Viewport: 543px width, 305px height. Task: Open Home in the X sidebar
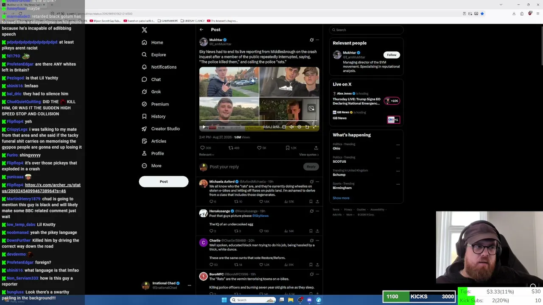152,42
